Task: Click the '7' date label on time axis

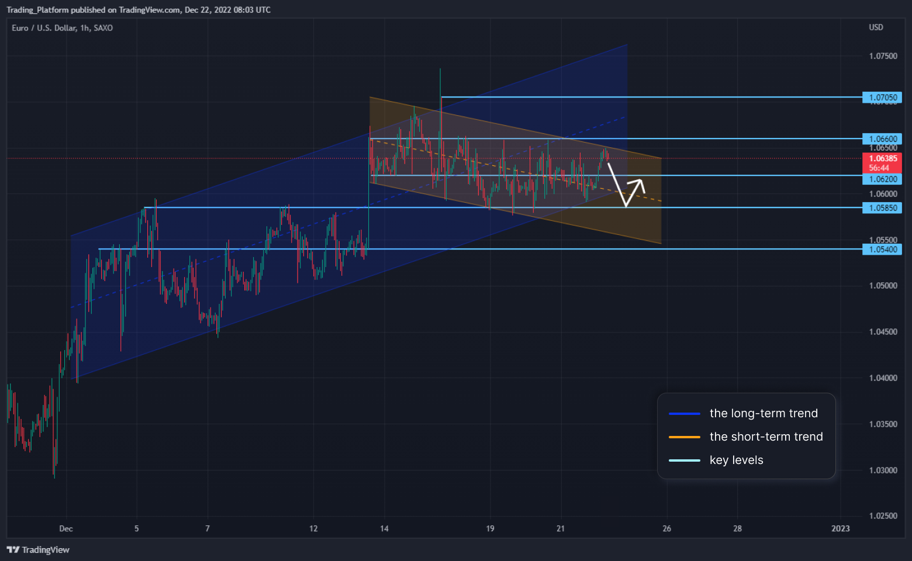Action: click(x=208, y=529)
